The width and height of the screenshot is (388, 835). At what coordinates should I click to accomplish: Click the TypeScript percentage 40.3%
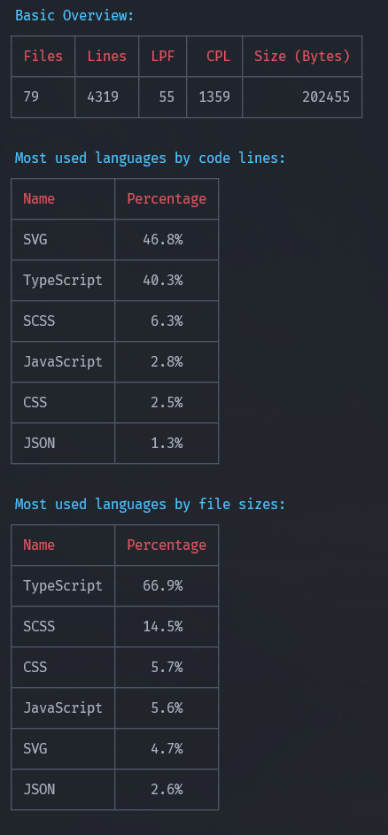coord(163,280)
